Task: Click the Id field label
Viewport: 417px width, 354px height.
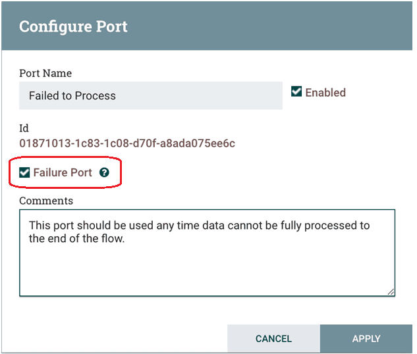Action: click(x=24, y=128)
